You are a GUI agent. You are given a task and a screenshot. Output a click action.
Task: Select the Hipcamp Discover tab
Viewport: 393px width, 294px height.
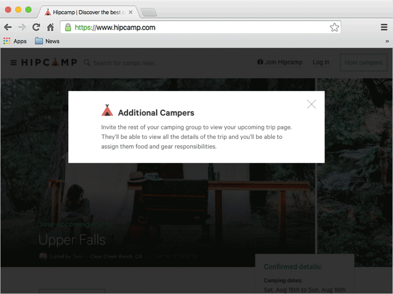click(x=89, y=12)
